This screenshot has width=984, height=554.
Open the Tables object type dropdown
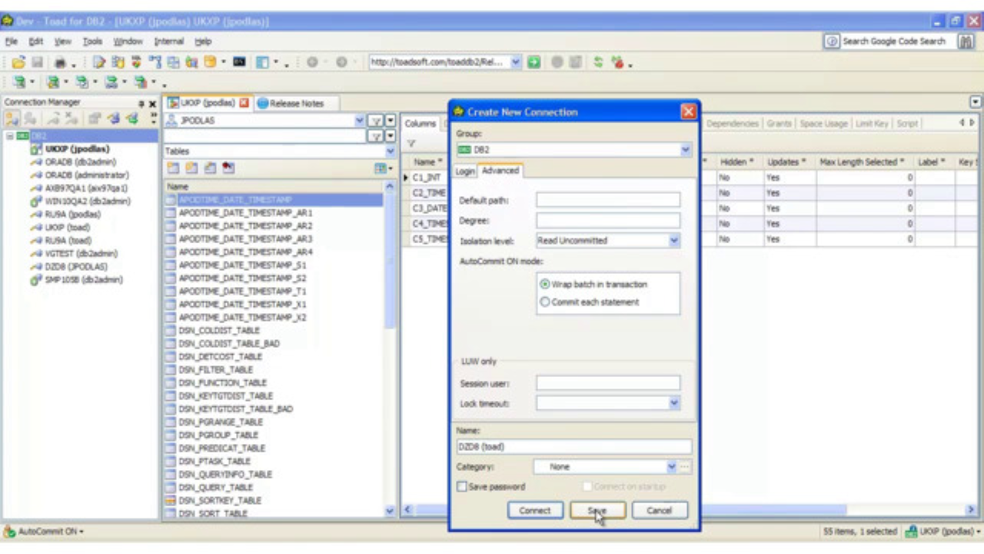(x=390, y=152)
